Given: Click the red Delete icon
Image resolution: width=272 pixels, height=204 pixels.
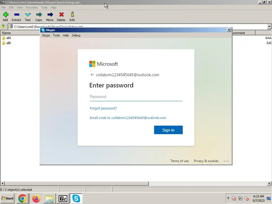Looking at the screenshot, I should (x=61, y=16).
